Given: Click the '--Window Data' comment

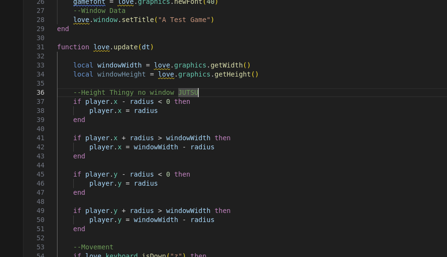Looking at the screenshot, I should point(99,10).
